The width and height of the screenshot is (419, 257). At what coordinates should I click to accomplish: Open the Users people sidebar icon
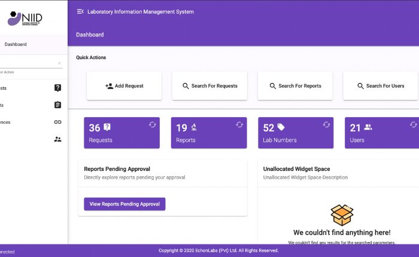point(57,139)
